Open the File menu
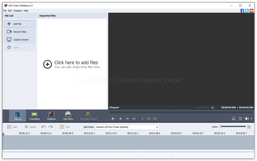257x161 pixels. [5, 11]
